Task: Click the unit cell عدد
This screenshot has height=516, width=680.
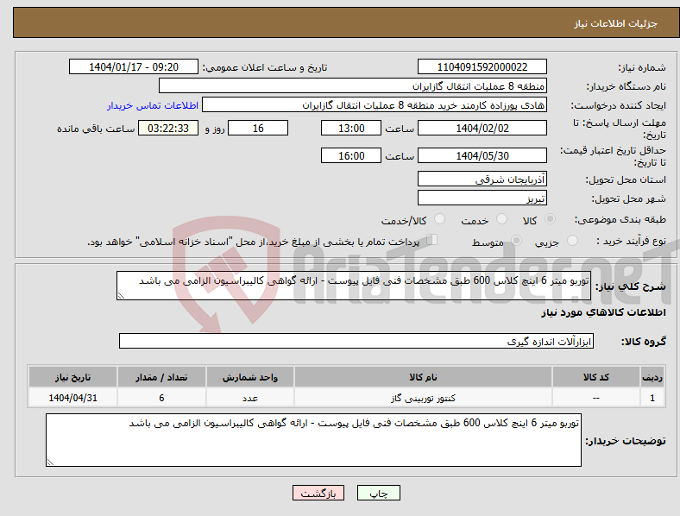Action: [x=250, y=398]
